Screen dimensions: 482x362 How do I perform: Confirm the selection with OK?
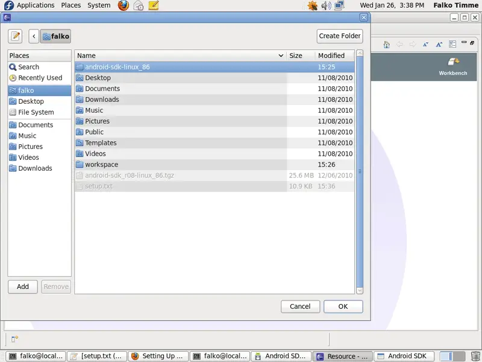point(343,306)
